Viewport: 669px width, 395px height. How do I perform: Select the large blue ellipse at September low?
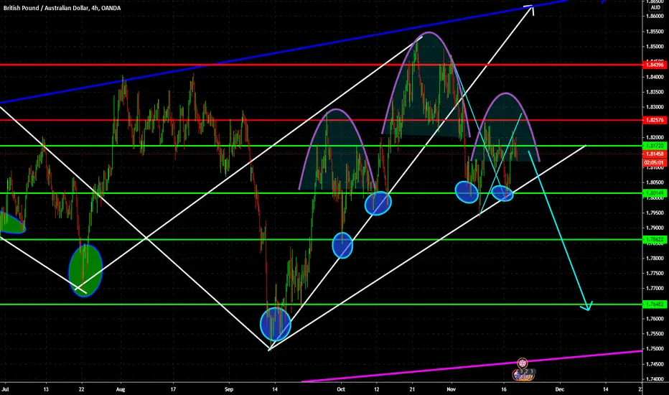click(x=276, y=324)
